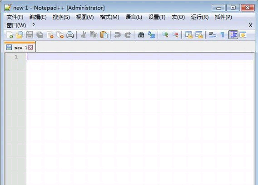Viewport: 258px width, 185px height.
Task: Open Replace dialog toolbar icon
Action: tap(151, 35)
